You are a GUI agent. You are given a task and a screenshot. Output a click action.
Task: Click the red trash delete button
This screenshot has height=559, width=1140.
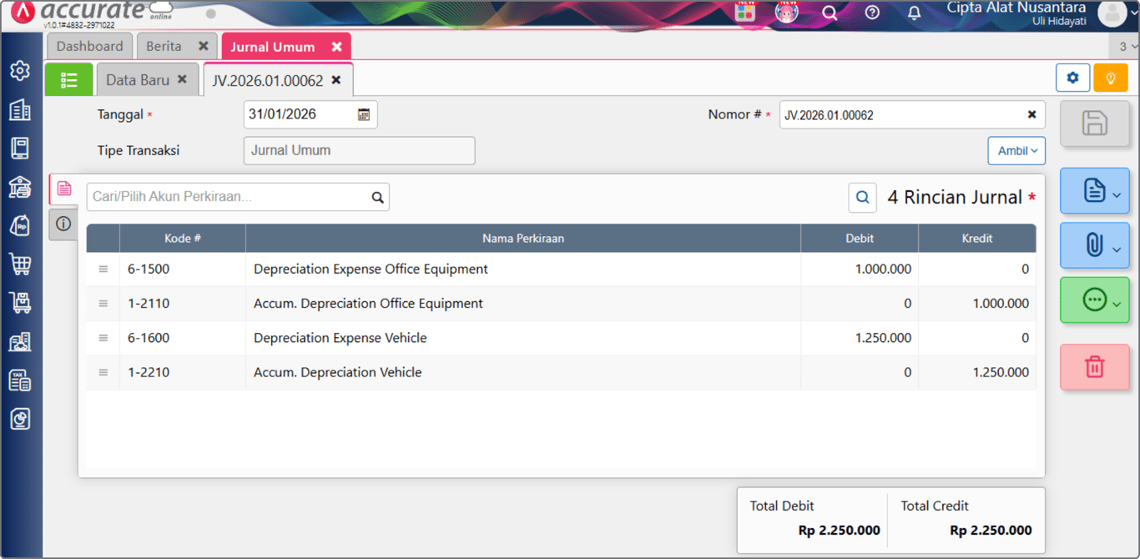tap(1094, 366)
